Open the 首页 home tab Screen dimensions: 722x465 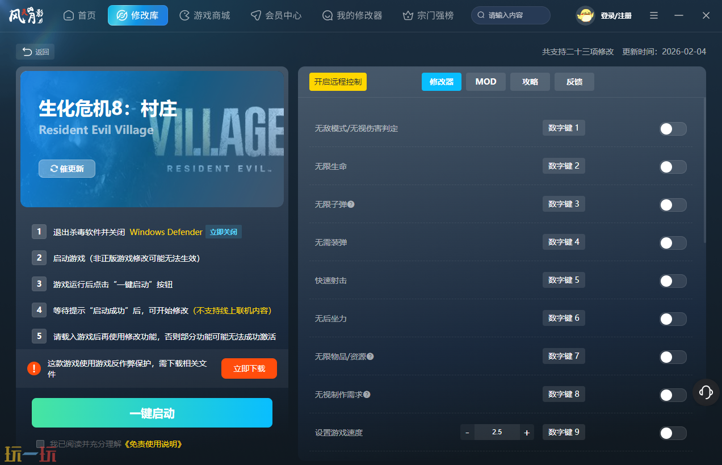point(79,15)
